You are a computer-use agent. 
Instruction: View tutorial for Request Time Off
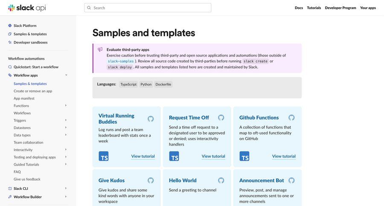coord(213,156)
